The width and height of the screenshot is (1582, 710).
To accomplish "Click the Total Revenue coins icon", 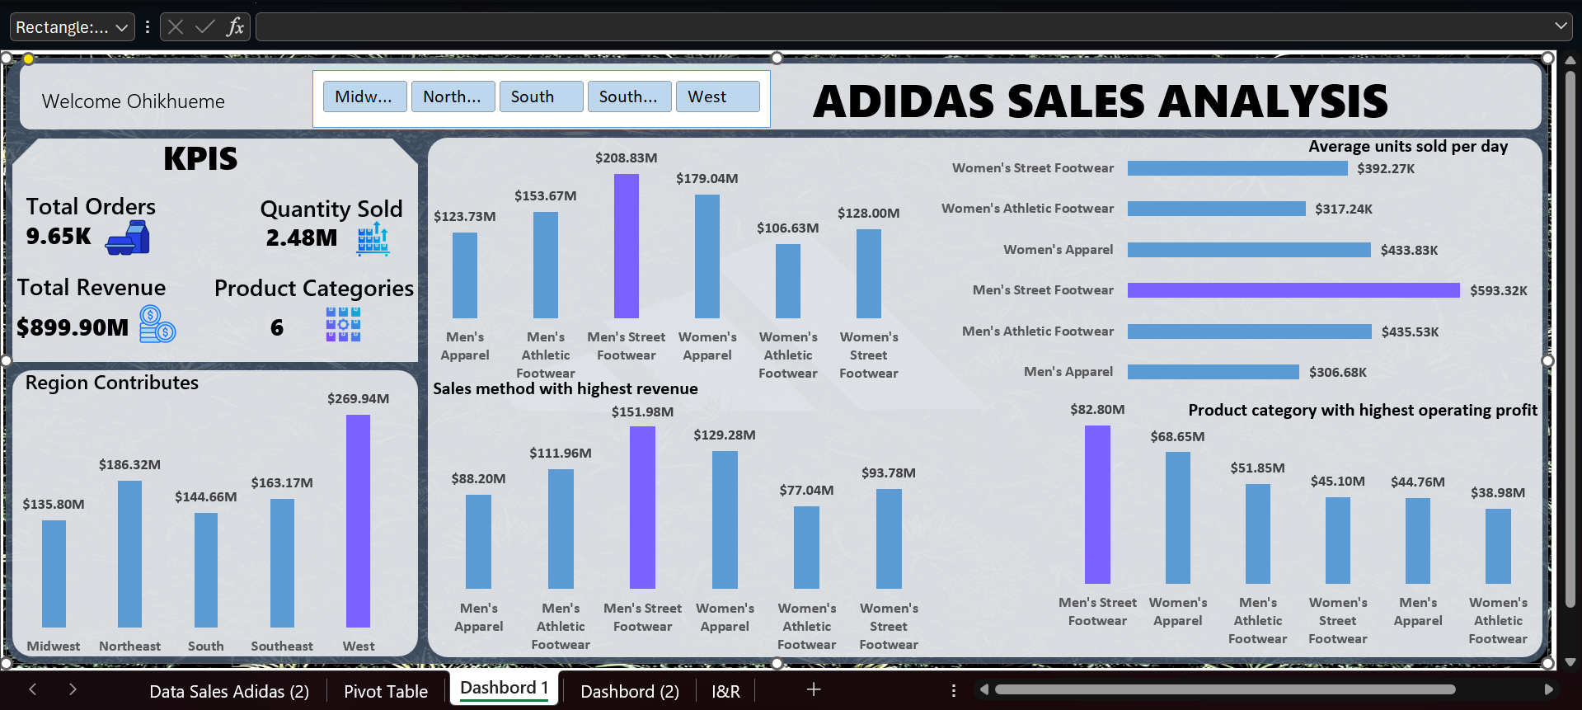I will pos(157,324).
